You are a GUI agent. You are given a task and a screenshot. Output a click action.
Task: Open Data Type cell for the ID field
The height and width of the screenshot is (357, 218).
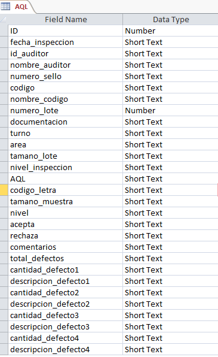tap(171, 31)
